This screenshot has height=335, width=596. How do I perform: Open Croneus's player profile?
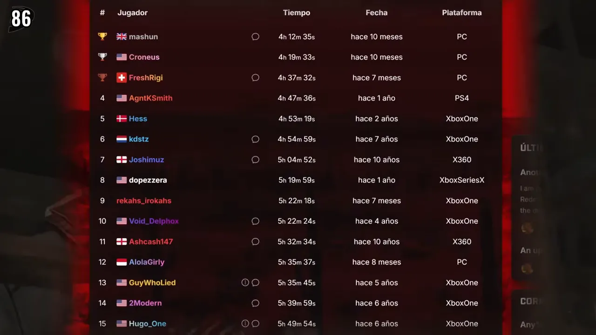(x=144, y=57)
